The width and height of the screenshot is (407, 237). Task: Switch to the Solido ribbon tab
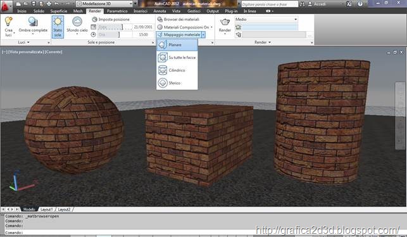tap(39, 11)
